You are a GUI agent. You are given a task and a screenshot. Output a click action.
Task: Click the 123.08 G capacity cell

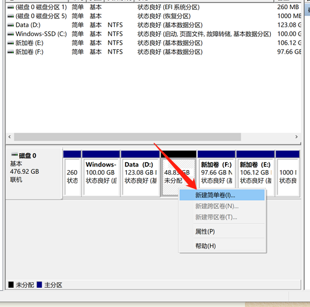click(289, 25)
